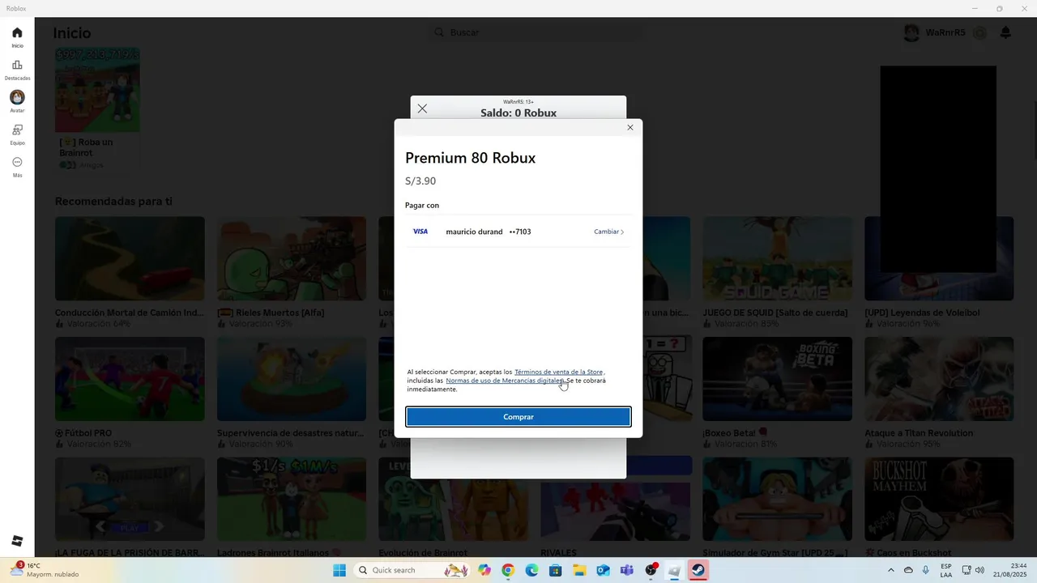Viewport: 1037px width, 583px height.
Task: Open OBS Studio from the taskbar
Action: point(651,570)
